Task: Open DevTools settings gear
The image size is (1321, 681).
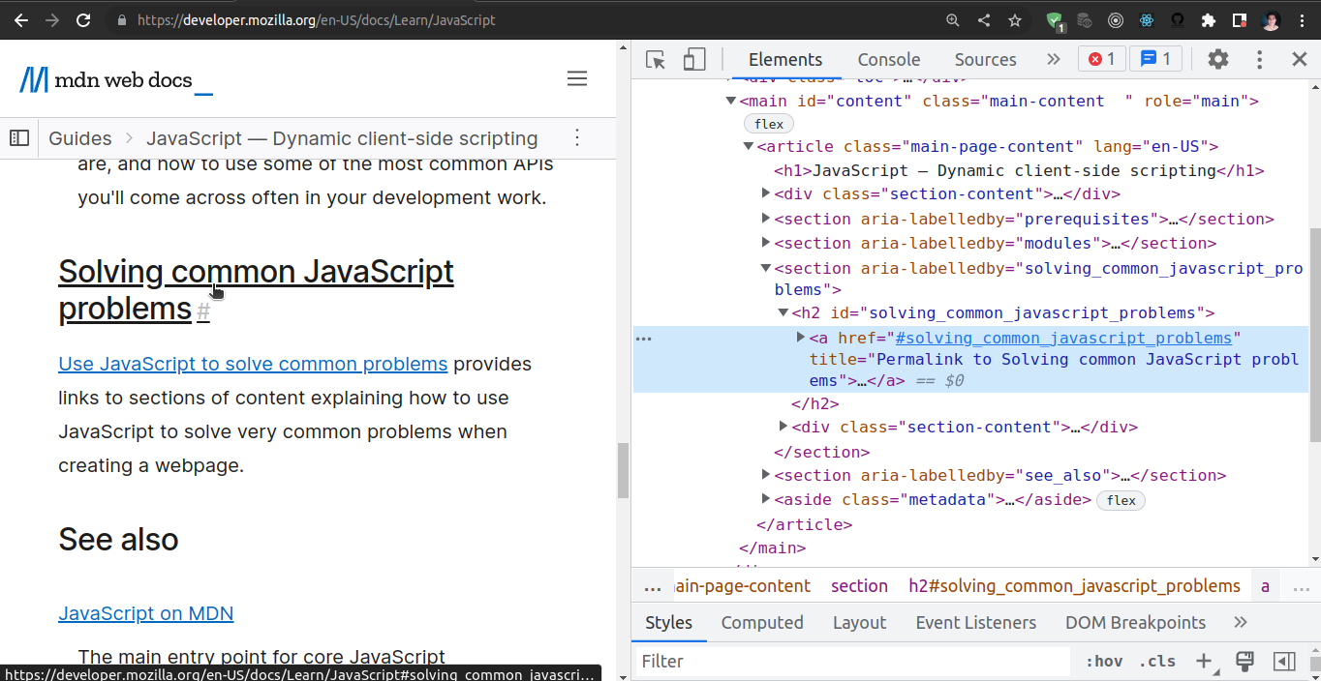Action: point(1217,59)
